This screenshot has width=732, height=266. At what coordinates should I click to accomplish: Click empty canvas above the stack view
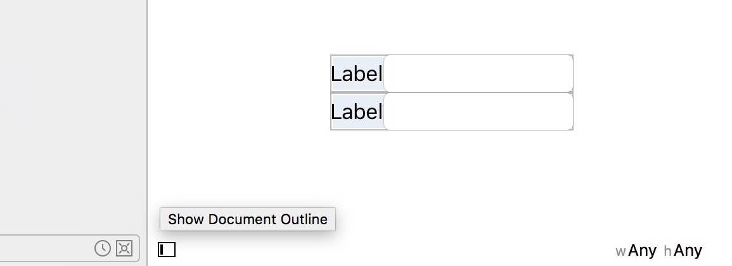(x=439, y=26)
